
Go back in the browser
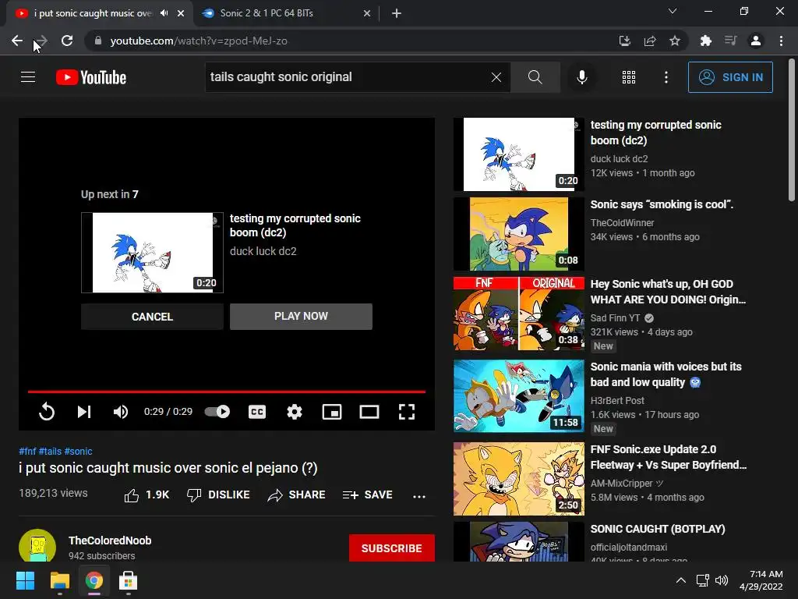tap(17, 41)
